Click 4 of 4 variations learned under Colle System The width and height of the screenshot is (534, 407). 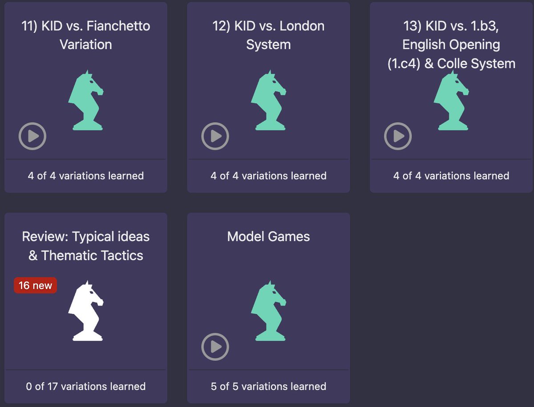[x=452, y=176]
